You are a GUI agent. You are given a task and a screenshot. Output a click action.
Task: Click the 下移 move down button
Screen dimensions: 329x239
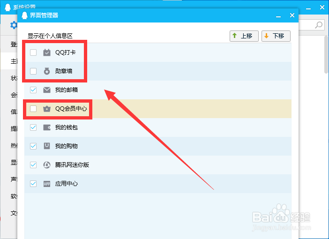click(x=276, y=36)
